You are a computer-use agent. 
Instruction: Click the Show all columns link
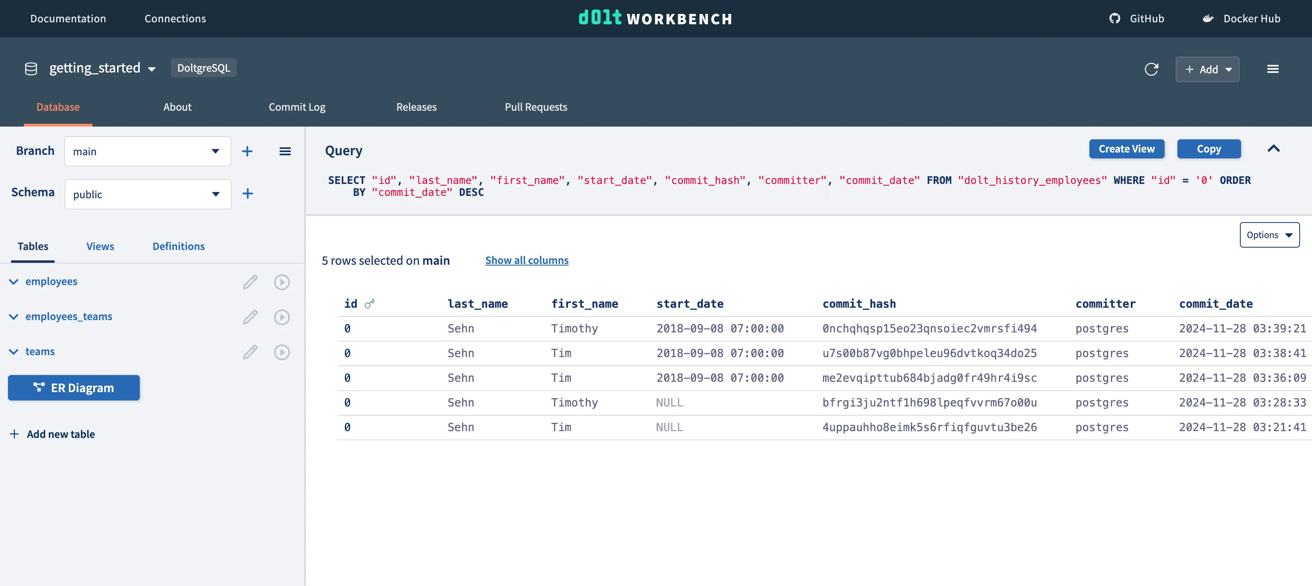pyautogui.click(x=527, y=260)
